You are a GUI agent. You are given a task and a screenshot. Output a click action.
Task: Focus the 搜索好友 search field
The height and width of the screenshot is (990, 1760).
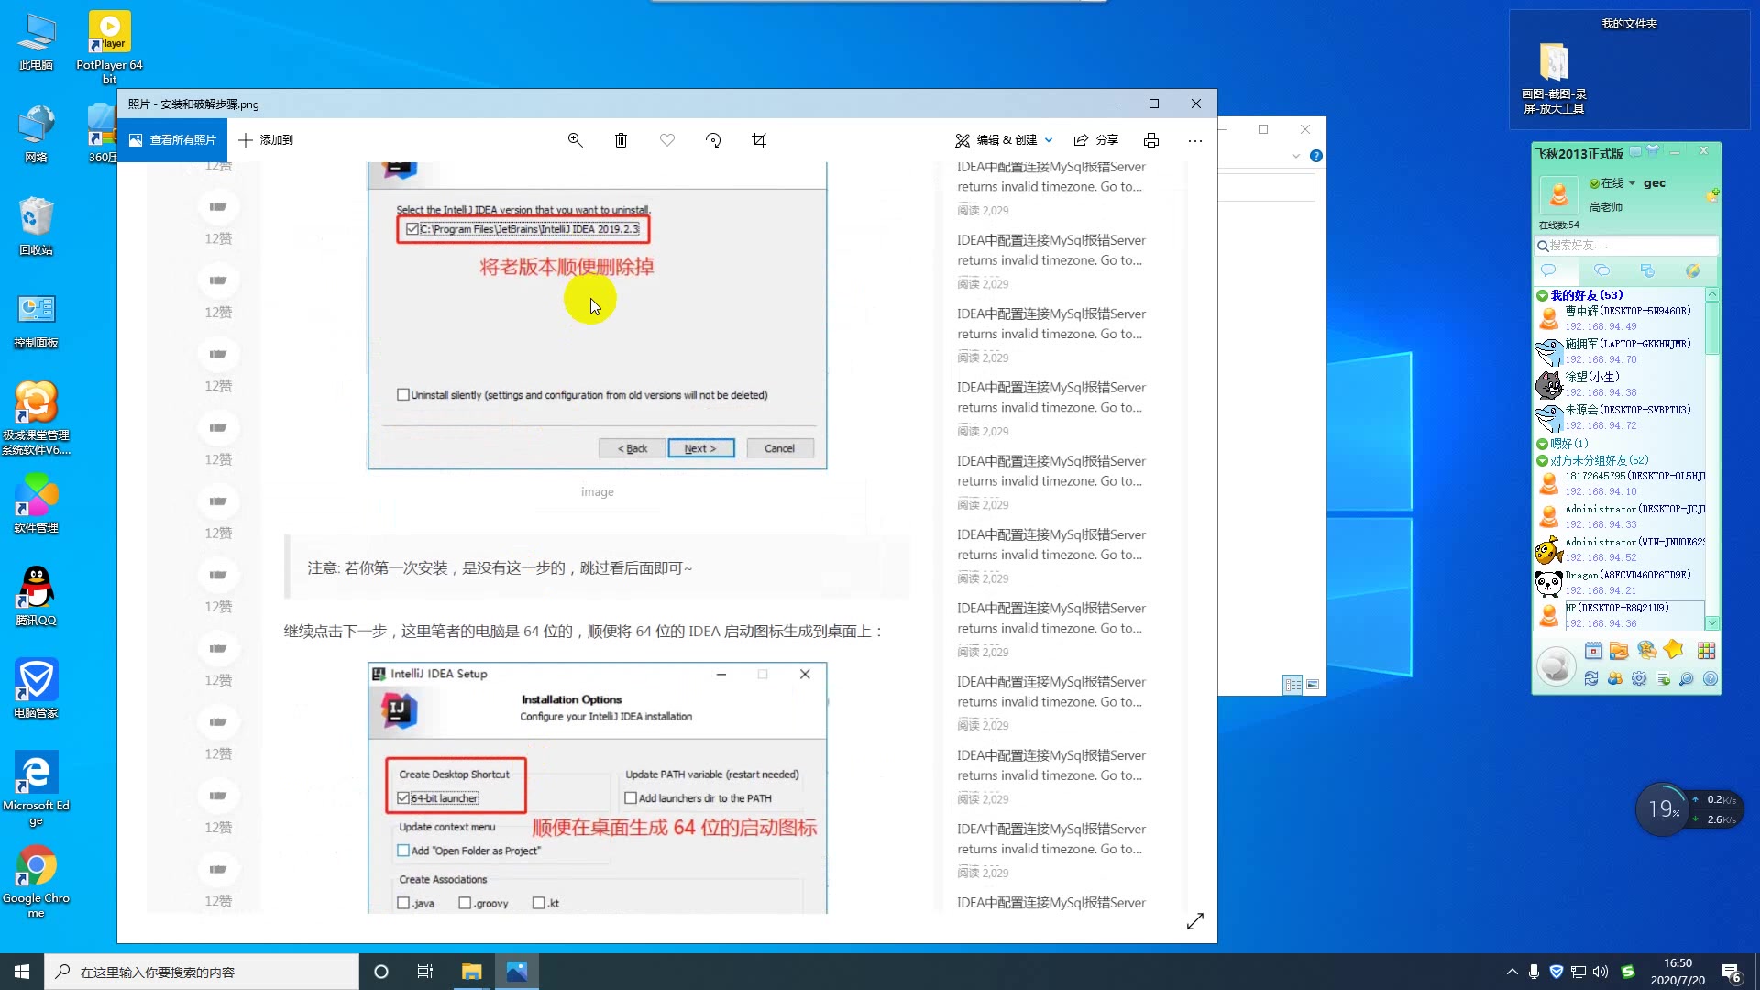click(x=1626, y=246)
